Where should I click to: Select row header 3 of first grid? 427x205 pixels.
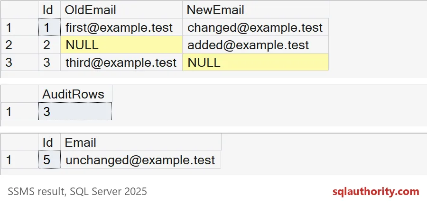pyautogui.click(x=19, y=62)
